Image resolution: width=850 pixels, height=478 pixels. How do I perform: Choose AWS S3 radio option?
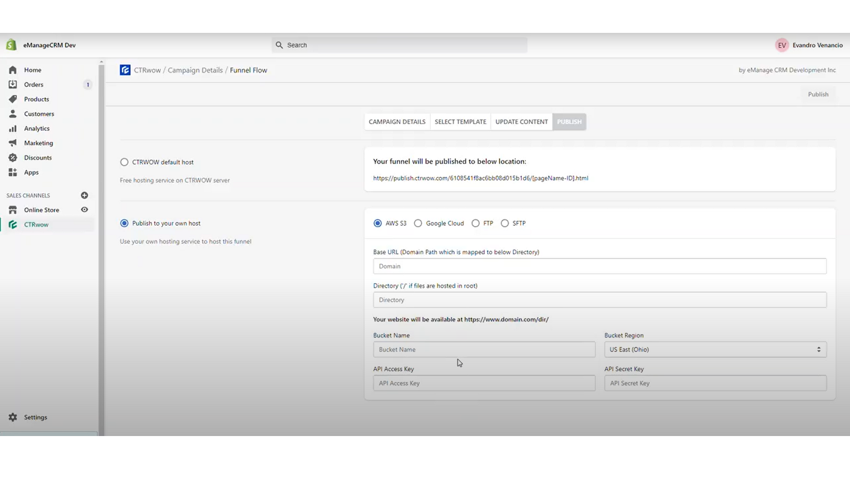coord(378,224)
